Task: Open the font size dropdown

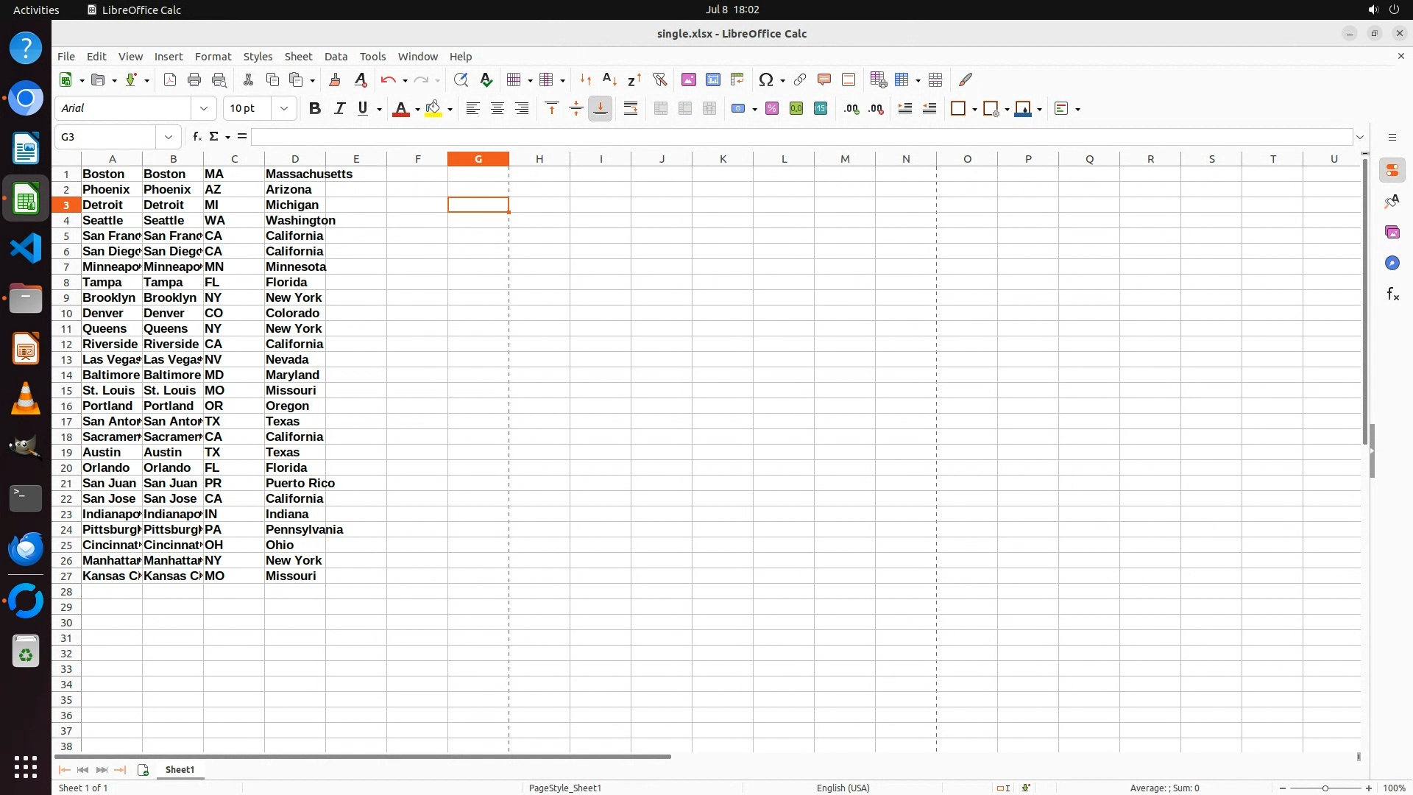Action: pyautogui.click(x=283, y=109)
